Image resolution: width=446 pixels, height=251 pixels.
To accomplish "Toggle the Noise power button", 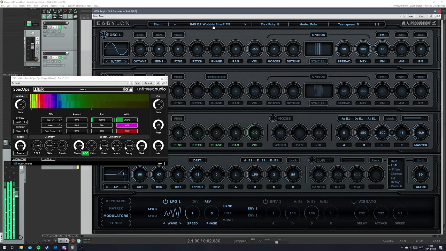I will tap(272, 119).
